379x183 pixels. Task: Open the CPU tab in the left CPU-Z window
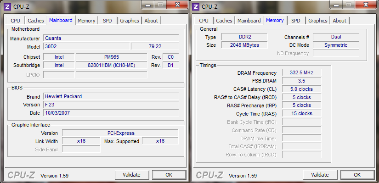(15, 21)
